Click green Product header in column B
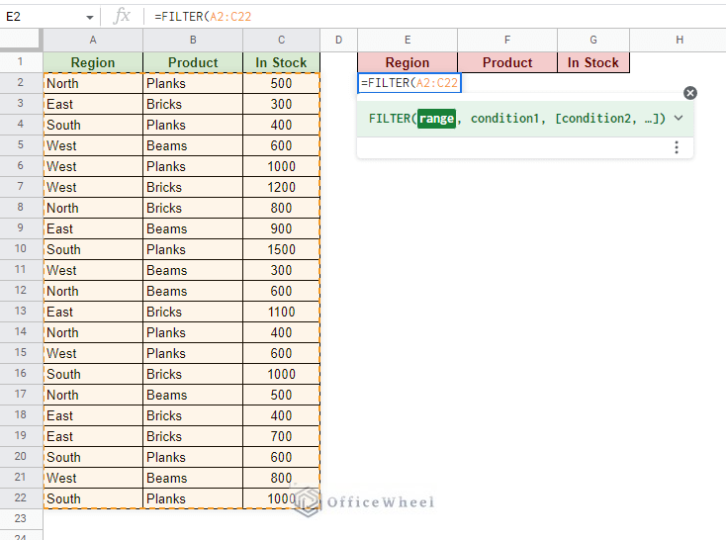 coord(193,62)
